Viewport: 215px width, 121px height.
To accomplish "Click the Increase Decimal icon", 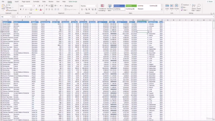I will [x=92, y=9].
